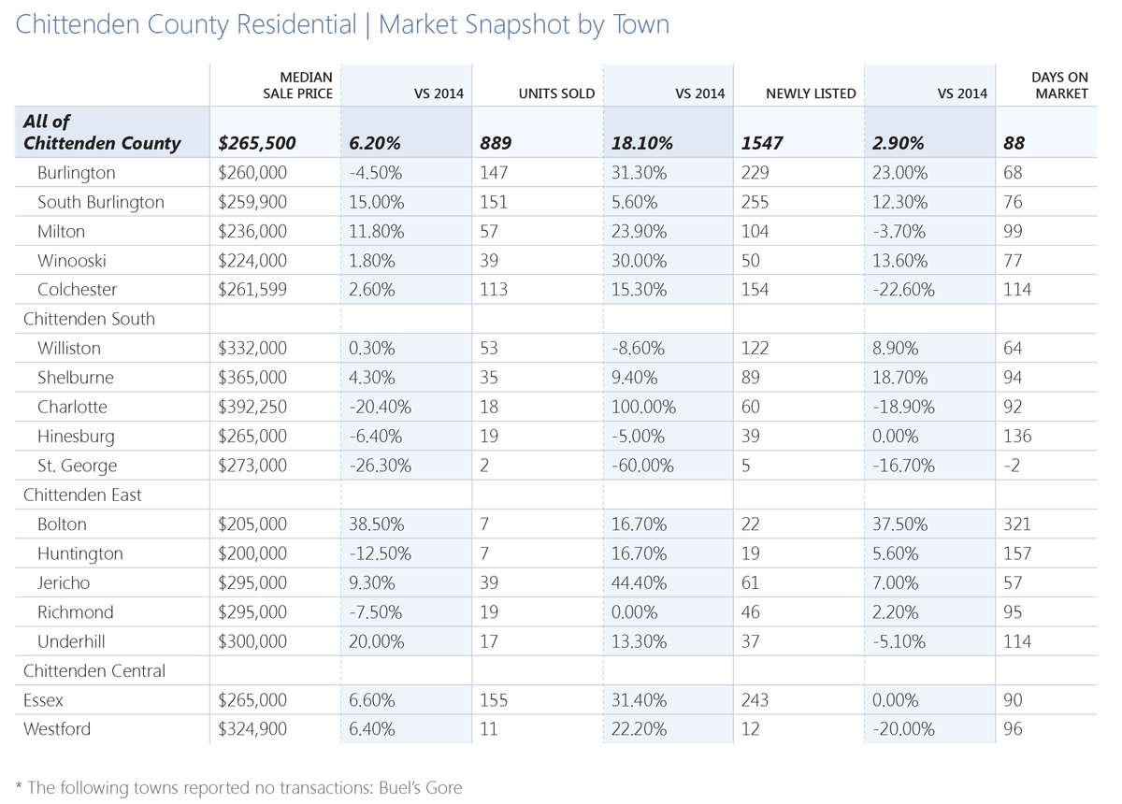Select the 'All of Chittenden County' row label

coord(102,132)
